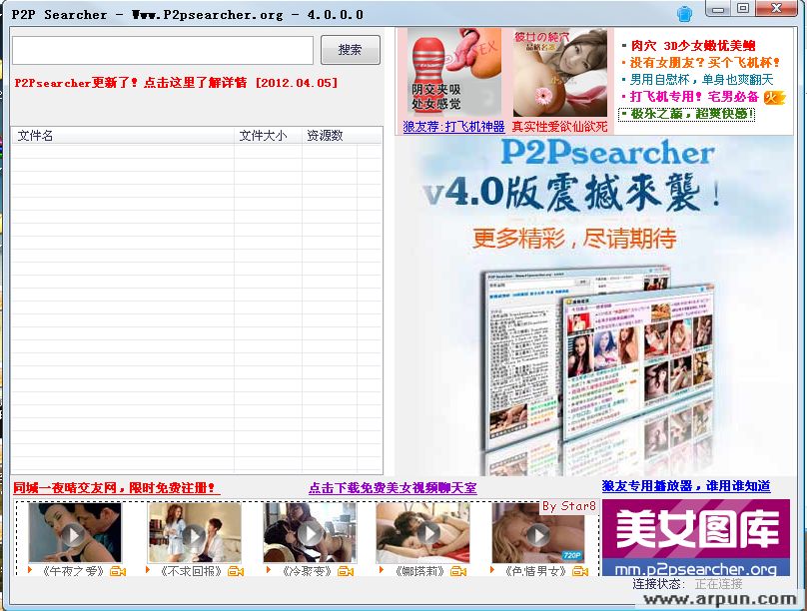Sort results by the 文件大小 column
Viewport: 807px width, 611px height.
(x=265, y=135)
